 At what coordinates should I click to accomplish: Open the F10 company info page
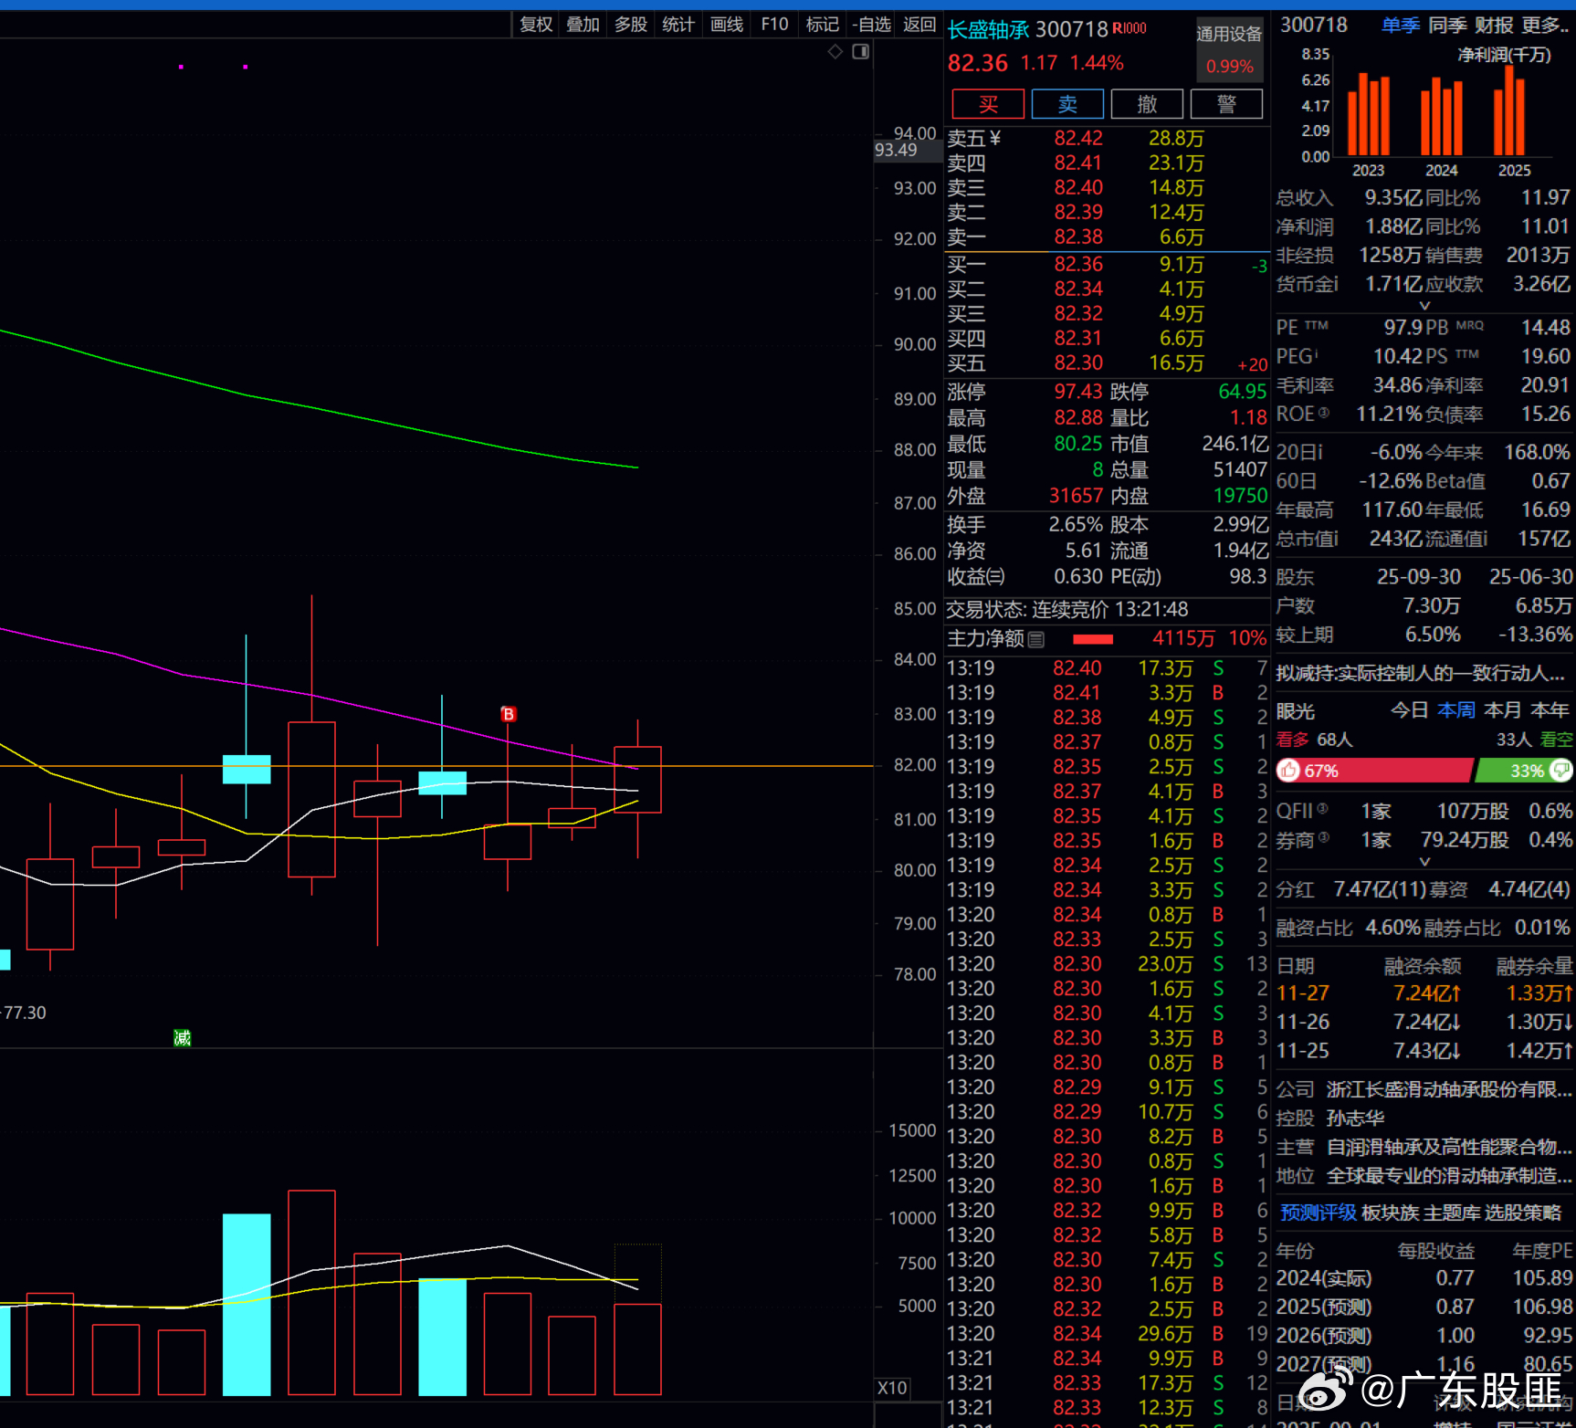click(774, 25)
